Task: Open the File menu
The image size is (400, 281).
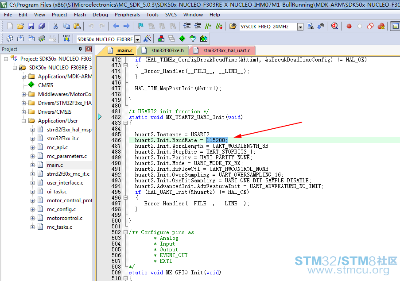Action: 8,15
